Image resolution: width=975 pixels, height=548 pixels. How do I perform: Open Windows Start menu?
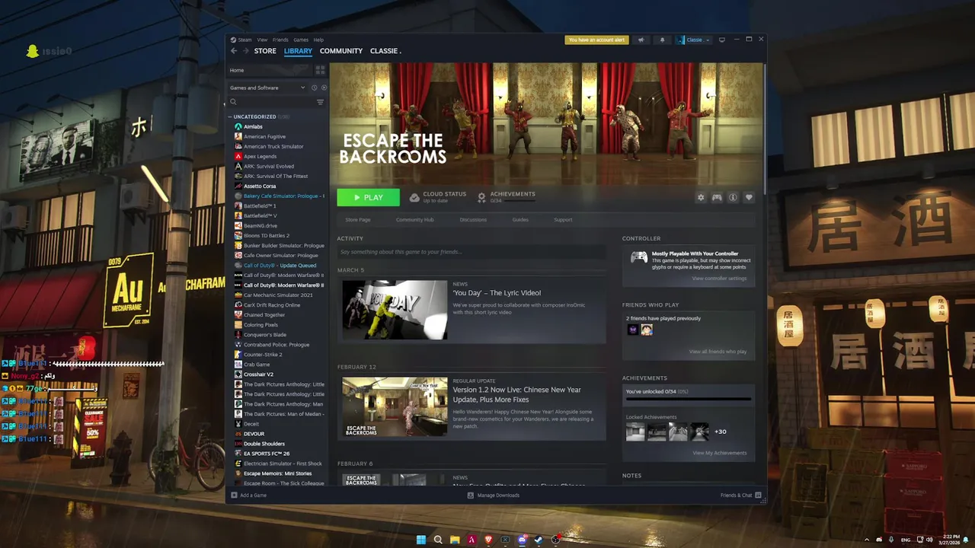point(421,540)
